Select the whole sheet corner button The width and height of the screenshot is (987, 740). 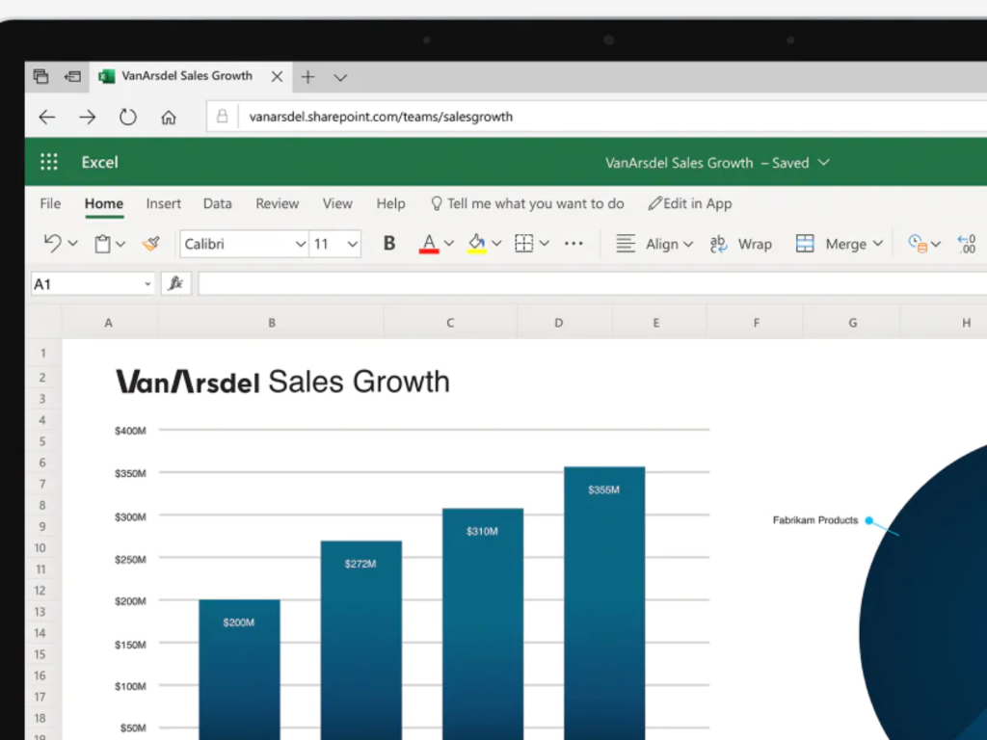(x=43, y=322)
